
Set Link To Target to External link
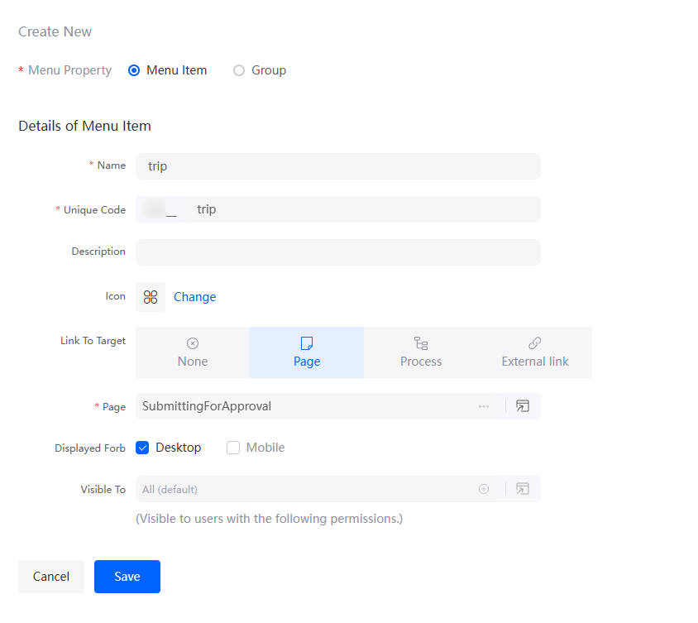[535, 352]
